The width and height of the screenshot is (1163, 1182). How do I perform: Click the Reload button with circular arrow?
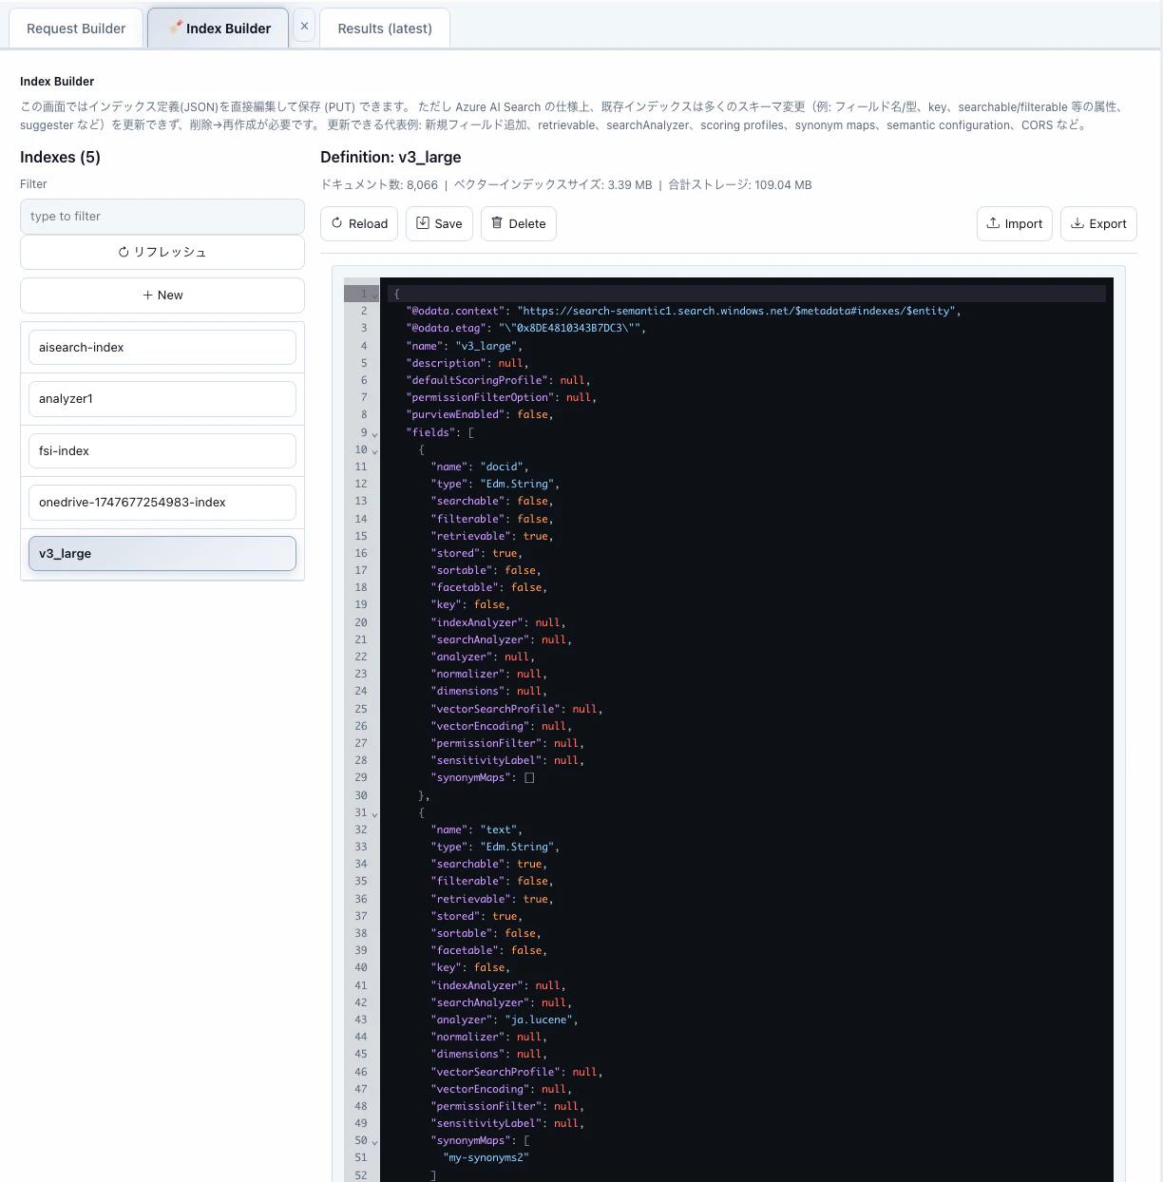(359, 223)
